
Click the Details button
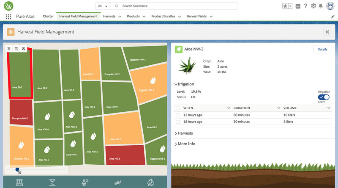click(322, 50)
